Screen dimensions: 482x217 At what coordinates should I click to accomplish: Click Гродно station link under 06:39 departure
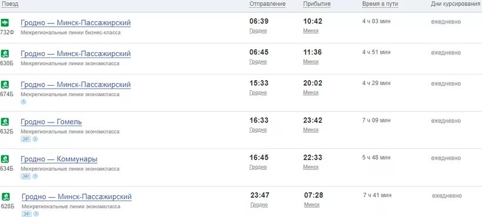tap(258, 30)
